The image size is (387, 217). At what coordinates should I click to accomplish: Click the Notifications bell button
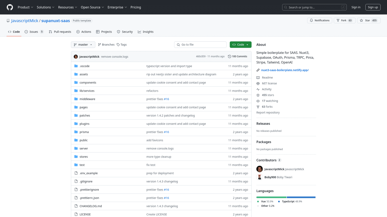tap(319, 20)
